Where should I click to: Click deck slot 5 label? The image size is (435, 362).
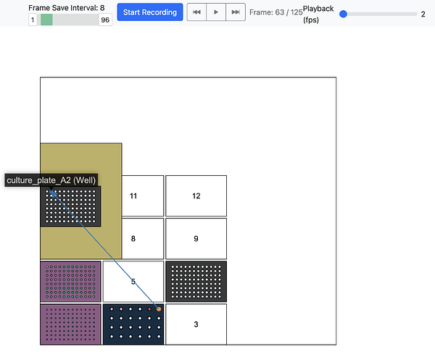(133, 282)
